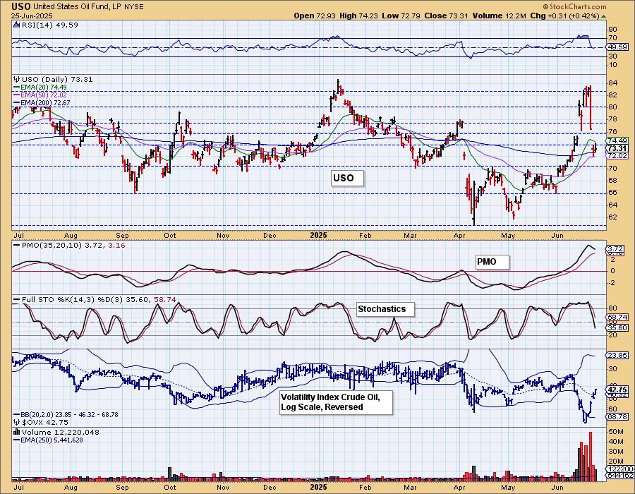Click the 'Jul' label on bottom axis
The width and height of the screenshot is (635, 494).
click(18, 487)
